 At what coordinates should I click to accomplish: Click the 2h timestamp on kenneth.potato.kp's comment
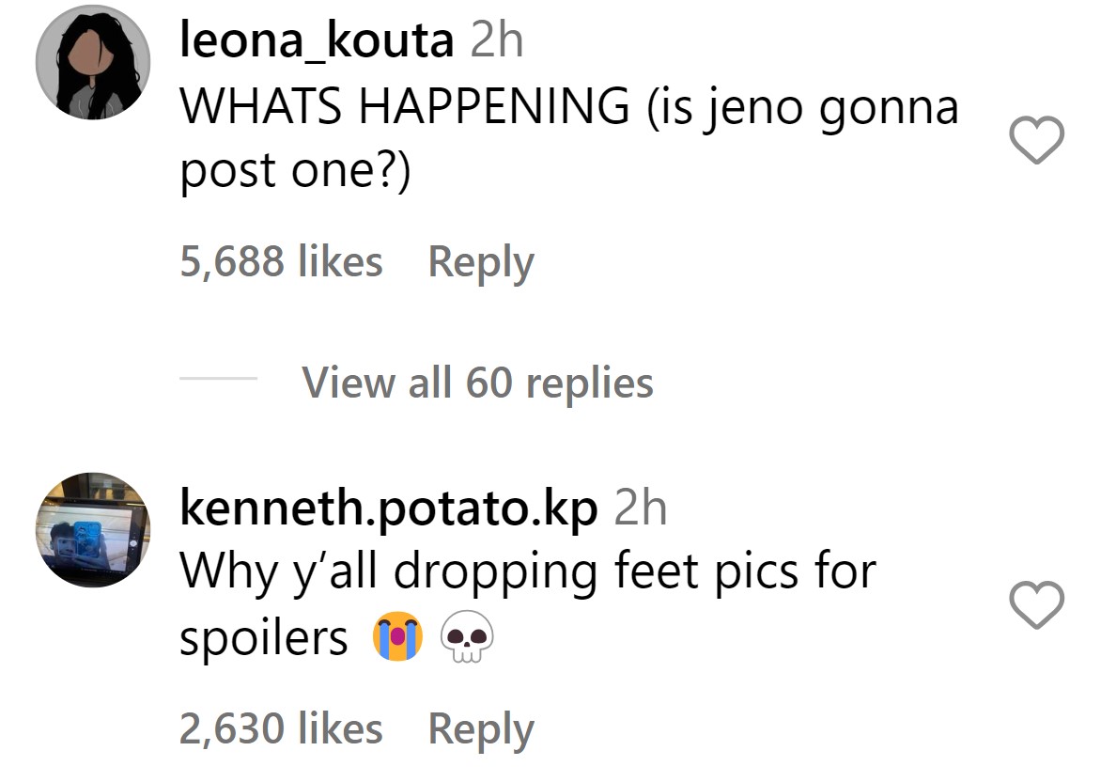coord(640,508)
